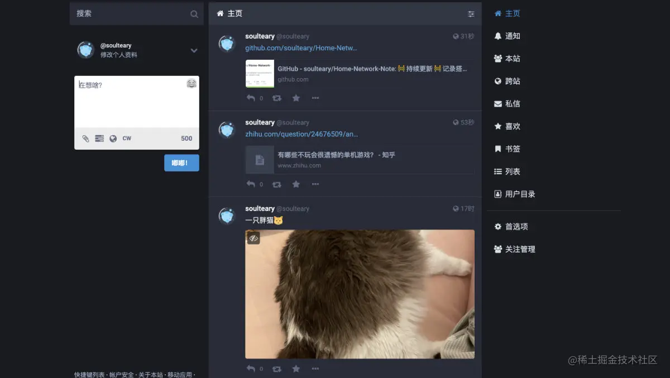Screen dimensions: 670x378
Task: Reply to the fat cat post
Action: 251,369
